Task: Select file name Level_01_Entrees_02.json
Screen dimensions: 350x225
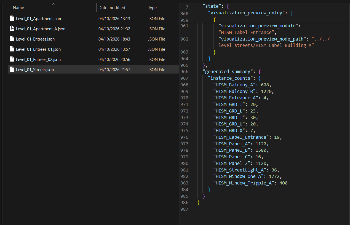Action: (x=38, y=60)
